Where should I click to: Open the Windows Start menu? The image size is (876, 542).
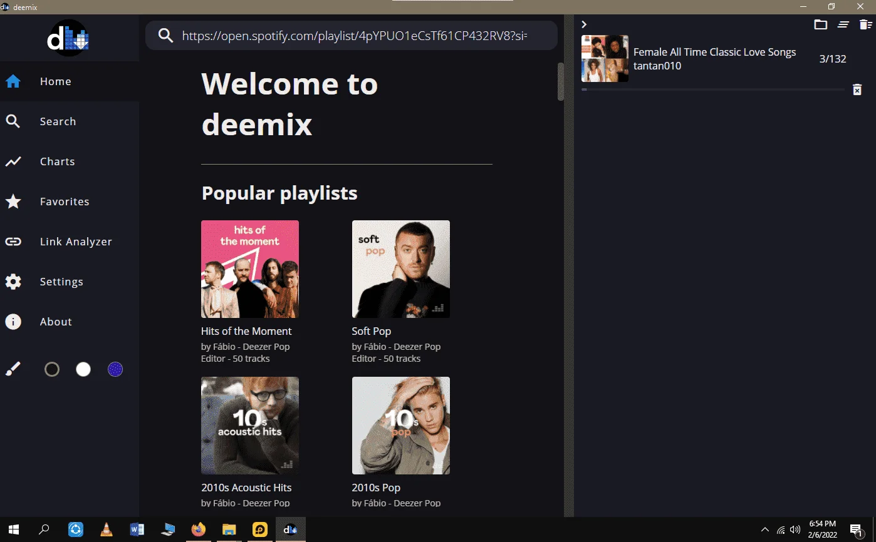click(13, 529)
